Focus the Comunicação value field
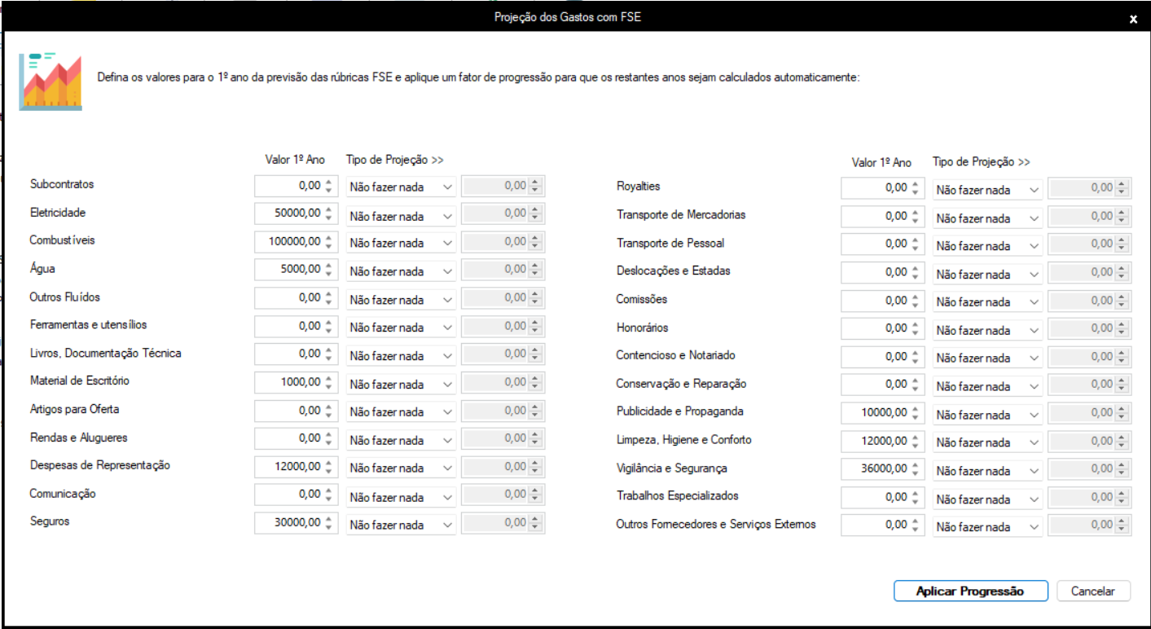The width and height of the screenshot is (1151, 629). click(x=296, y=495)
